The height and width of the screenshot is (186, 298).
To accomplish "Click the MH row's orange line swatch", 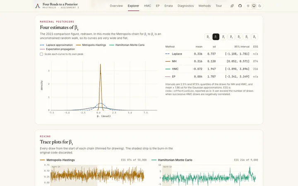I will [x=168, y=61].
